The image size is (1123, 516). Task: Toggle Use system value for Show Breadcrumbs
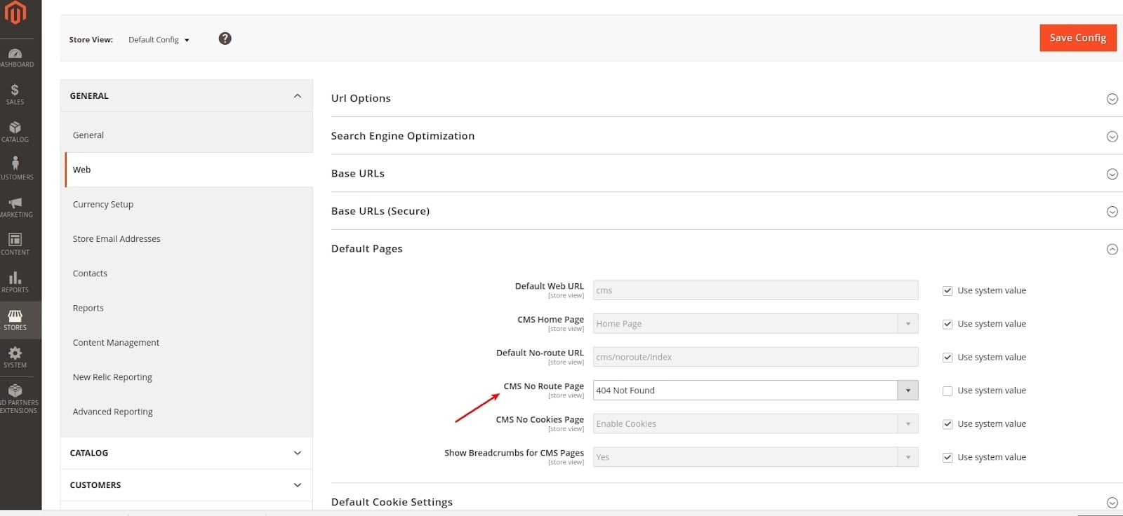(948, 458)
